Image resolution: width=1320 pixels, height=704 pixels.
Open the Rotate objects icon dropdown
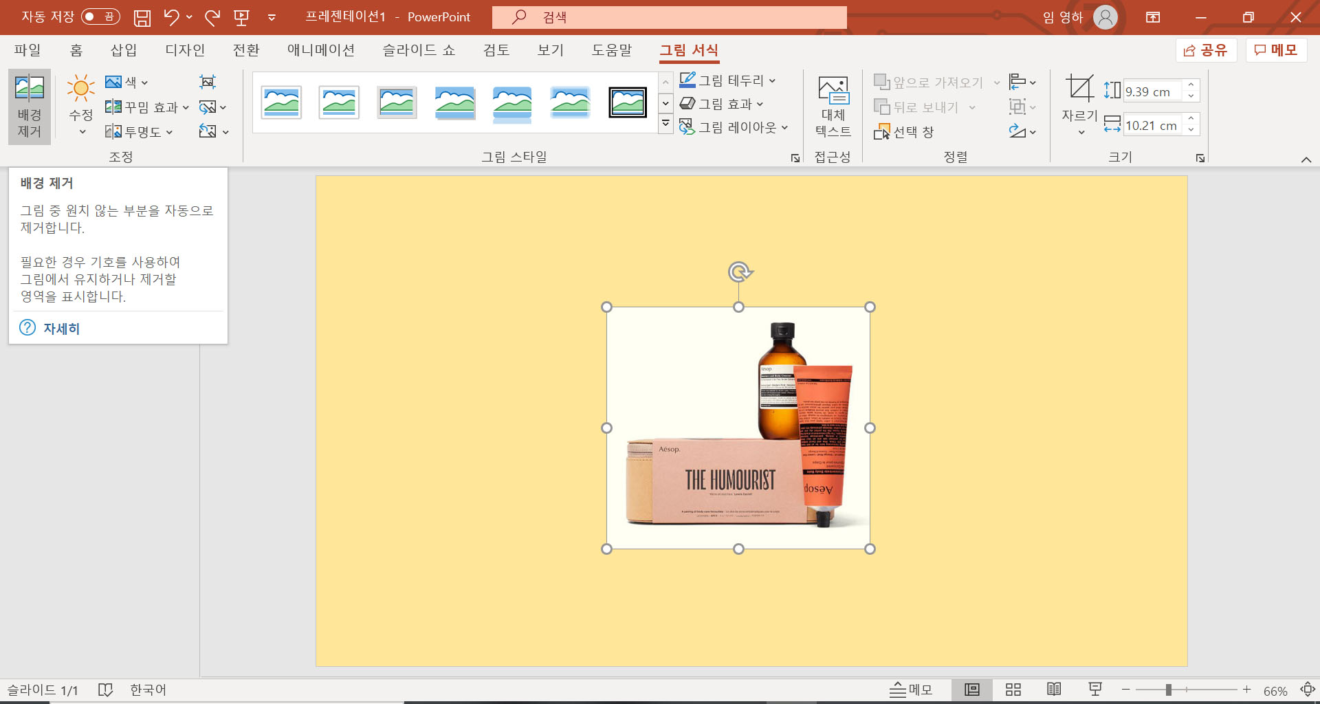coord(1022,131)
